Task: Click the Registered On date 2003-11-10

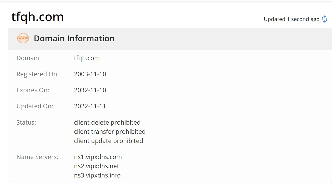Action: pos(90,74)
